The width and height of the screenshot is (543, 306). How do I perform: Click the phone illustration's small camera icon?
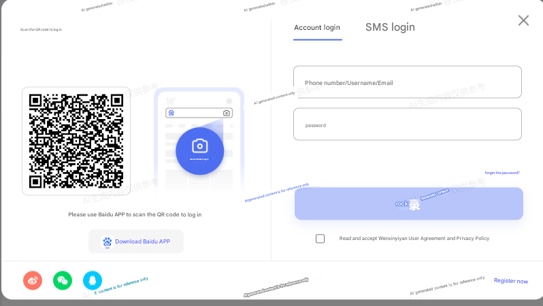click(x=227, y=113)
